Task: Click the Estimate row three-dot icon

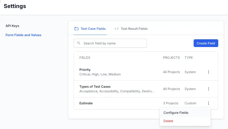Action: (209, 103)
